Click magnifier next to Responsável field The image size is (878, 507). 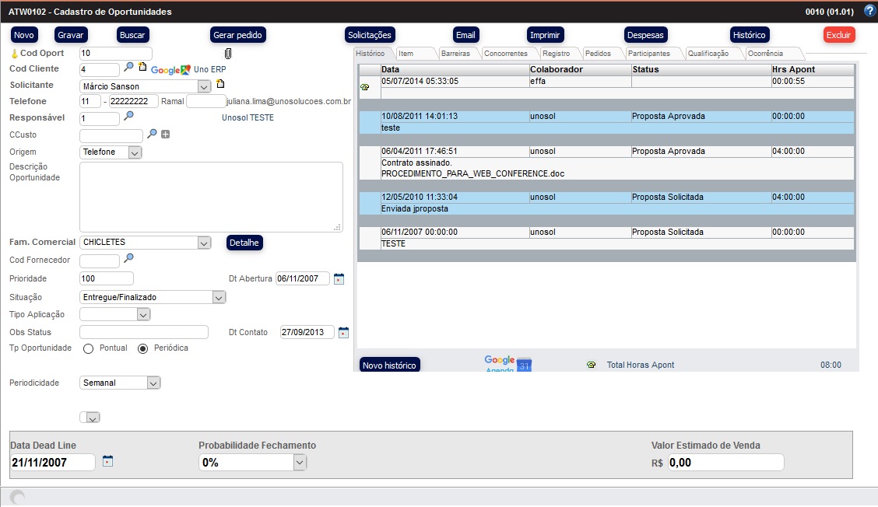point(129,117)
